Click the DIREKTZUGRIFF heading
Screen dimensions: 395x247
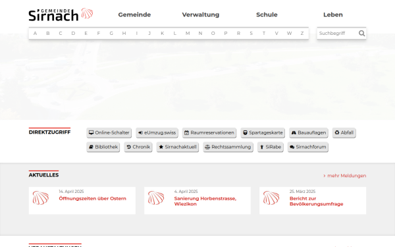[49, 132]
